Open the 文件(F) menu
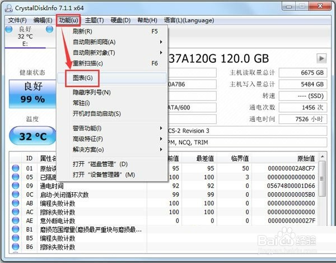 (17, 20)
